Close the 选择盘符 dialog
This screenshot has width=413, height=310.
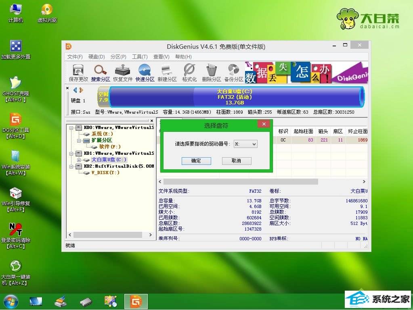pos(264,124)
